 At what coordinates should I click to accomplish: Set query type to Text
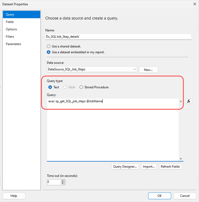tap(50, 87)
